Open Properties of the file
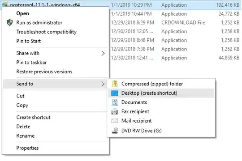Screen dimensions: 242x161 click(x=27, y=148)
